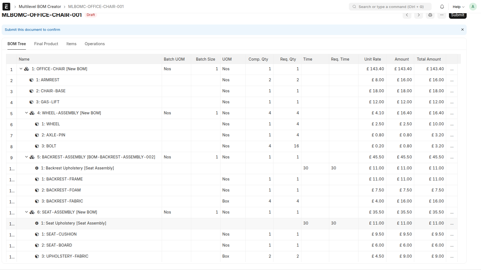Screen dimensions: 481x270
Task: Open row options for ARMREST
Action: tap(452, 80)
